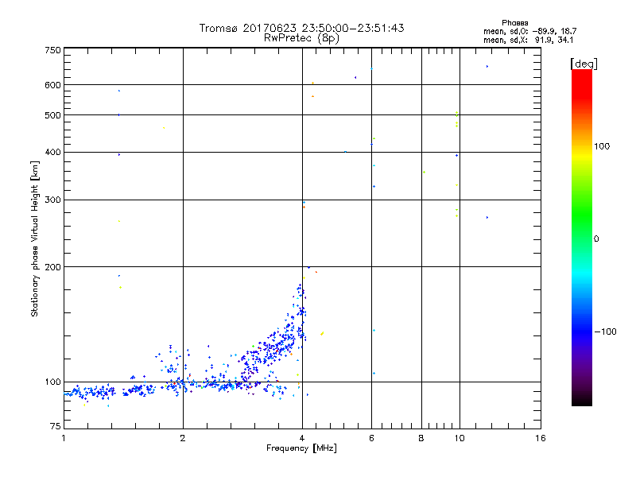The height and width of the screenshot is (477, 636).
Task: Select the RwPretec (8p) subtitle text
Action: point(301,37)
